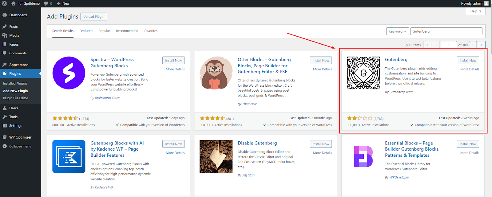
Task: Open the Brainstorm Force author link
Action: pos(107,98)
